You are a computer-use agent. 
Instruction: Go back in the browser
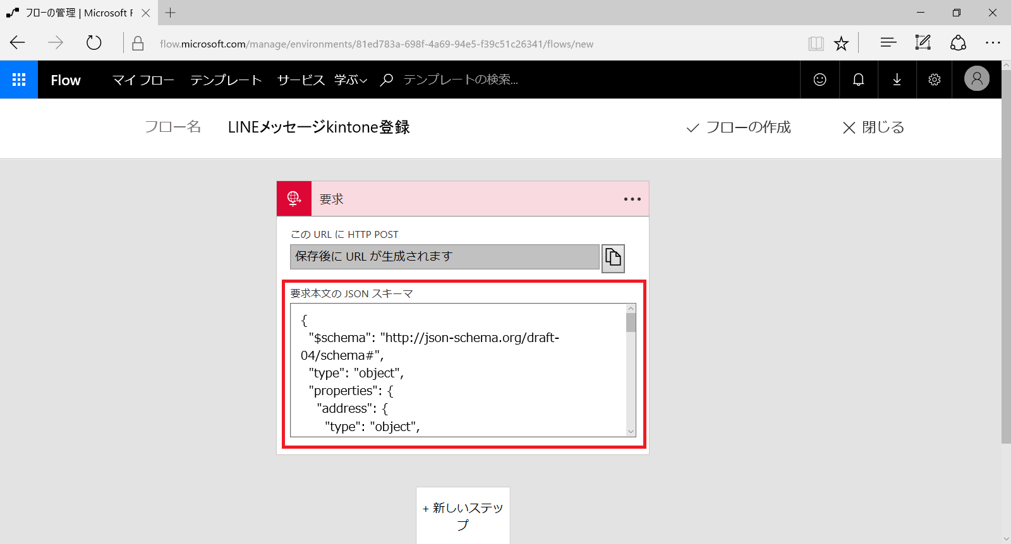tap(18, 43)
